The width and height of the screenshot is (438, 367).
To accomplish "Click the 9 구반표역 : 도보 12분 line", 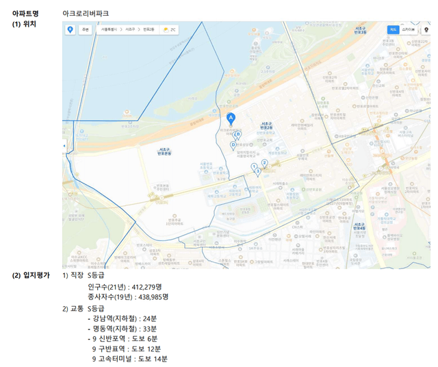I will [x=127, y=349].
